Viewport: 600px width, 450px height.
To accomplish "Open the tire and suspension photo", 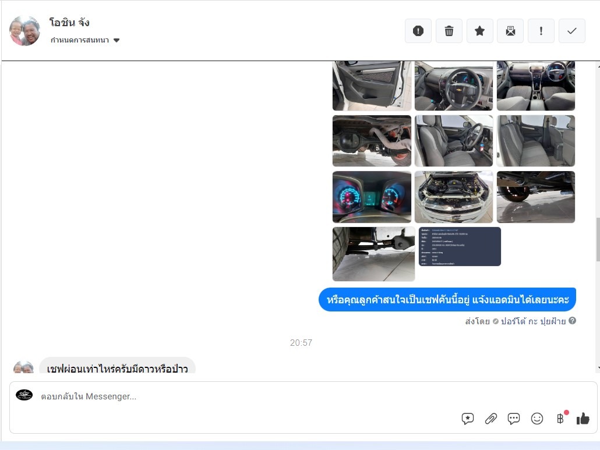I will [373, 254].
